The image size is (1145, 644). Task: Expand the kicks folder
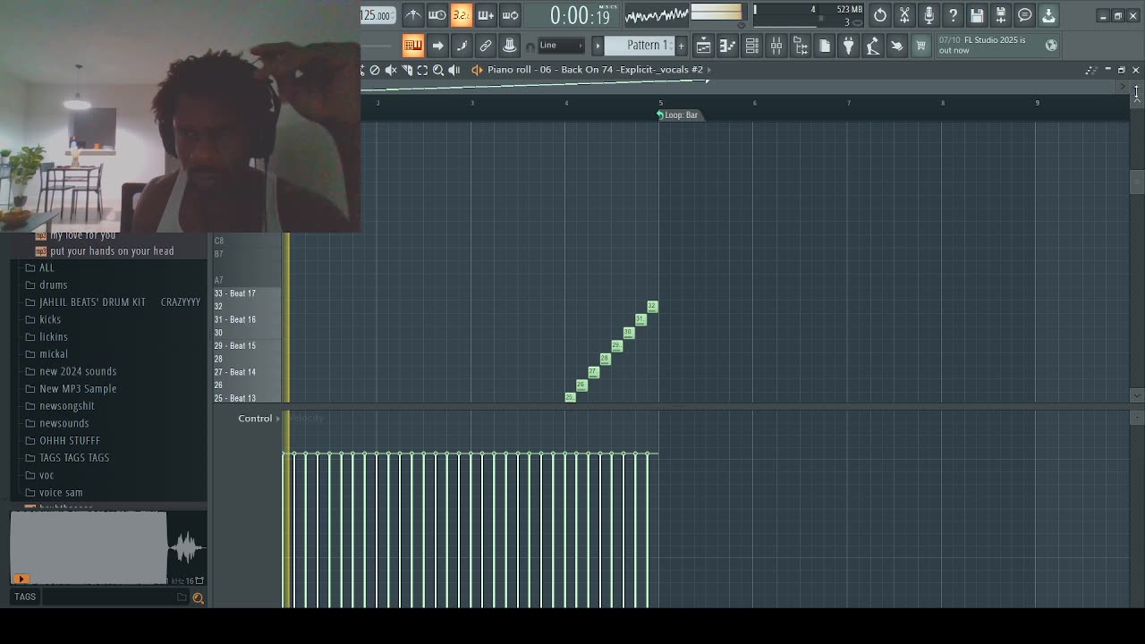50,319
